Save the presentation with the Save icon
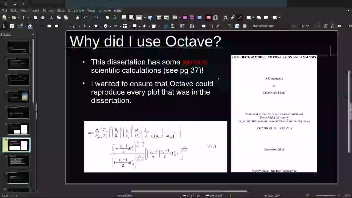The image size is (352, 198). tap(23, 18)
